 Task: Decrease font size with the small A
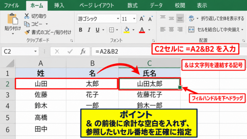pos(151,19)
